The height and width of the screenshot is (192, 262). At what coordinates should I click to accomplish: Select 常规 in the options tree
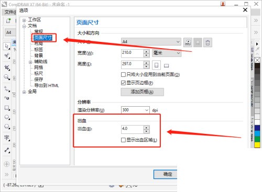(x=38, y=31)
